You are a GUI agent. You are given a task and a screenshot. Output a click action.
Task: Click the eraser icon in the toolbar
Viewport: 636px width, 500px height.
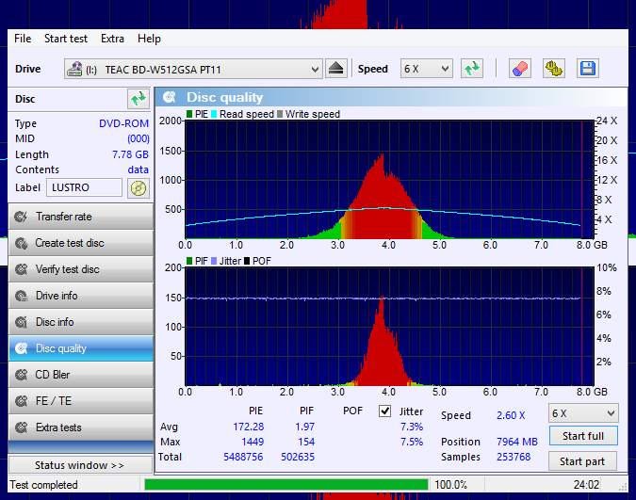point(519,69)
